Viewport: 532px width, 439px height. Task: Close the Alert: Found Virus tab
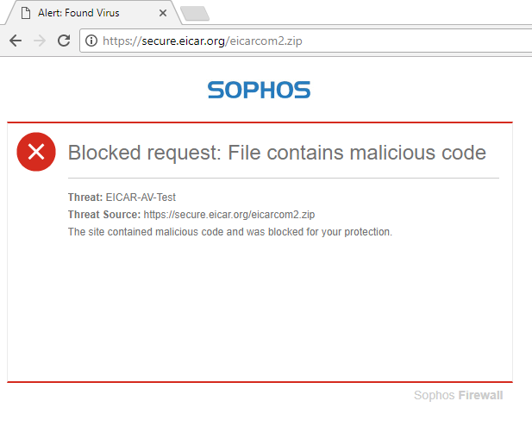pyautogui.click(x=163, y=13)
